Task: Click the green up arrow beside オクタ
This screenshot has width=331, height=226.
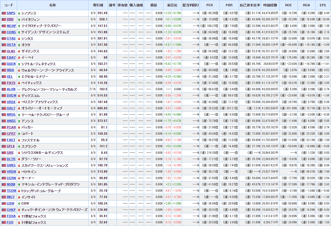Action: click(19, 45)
